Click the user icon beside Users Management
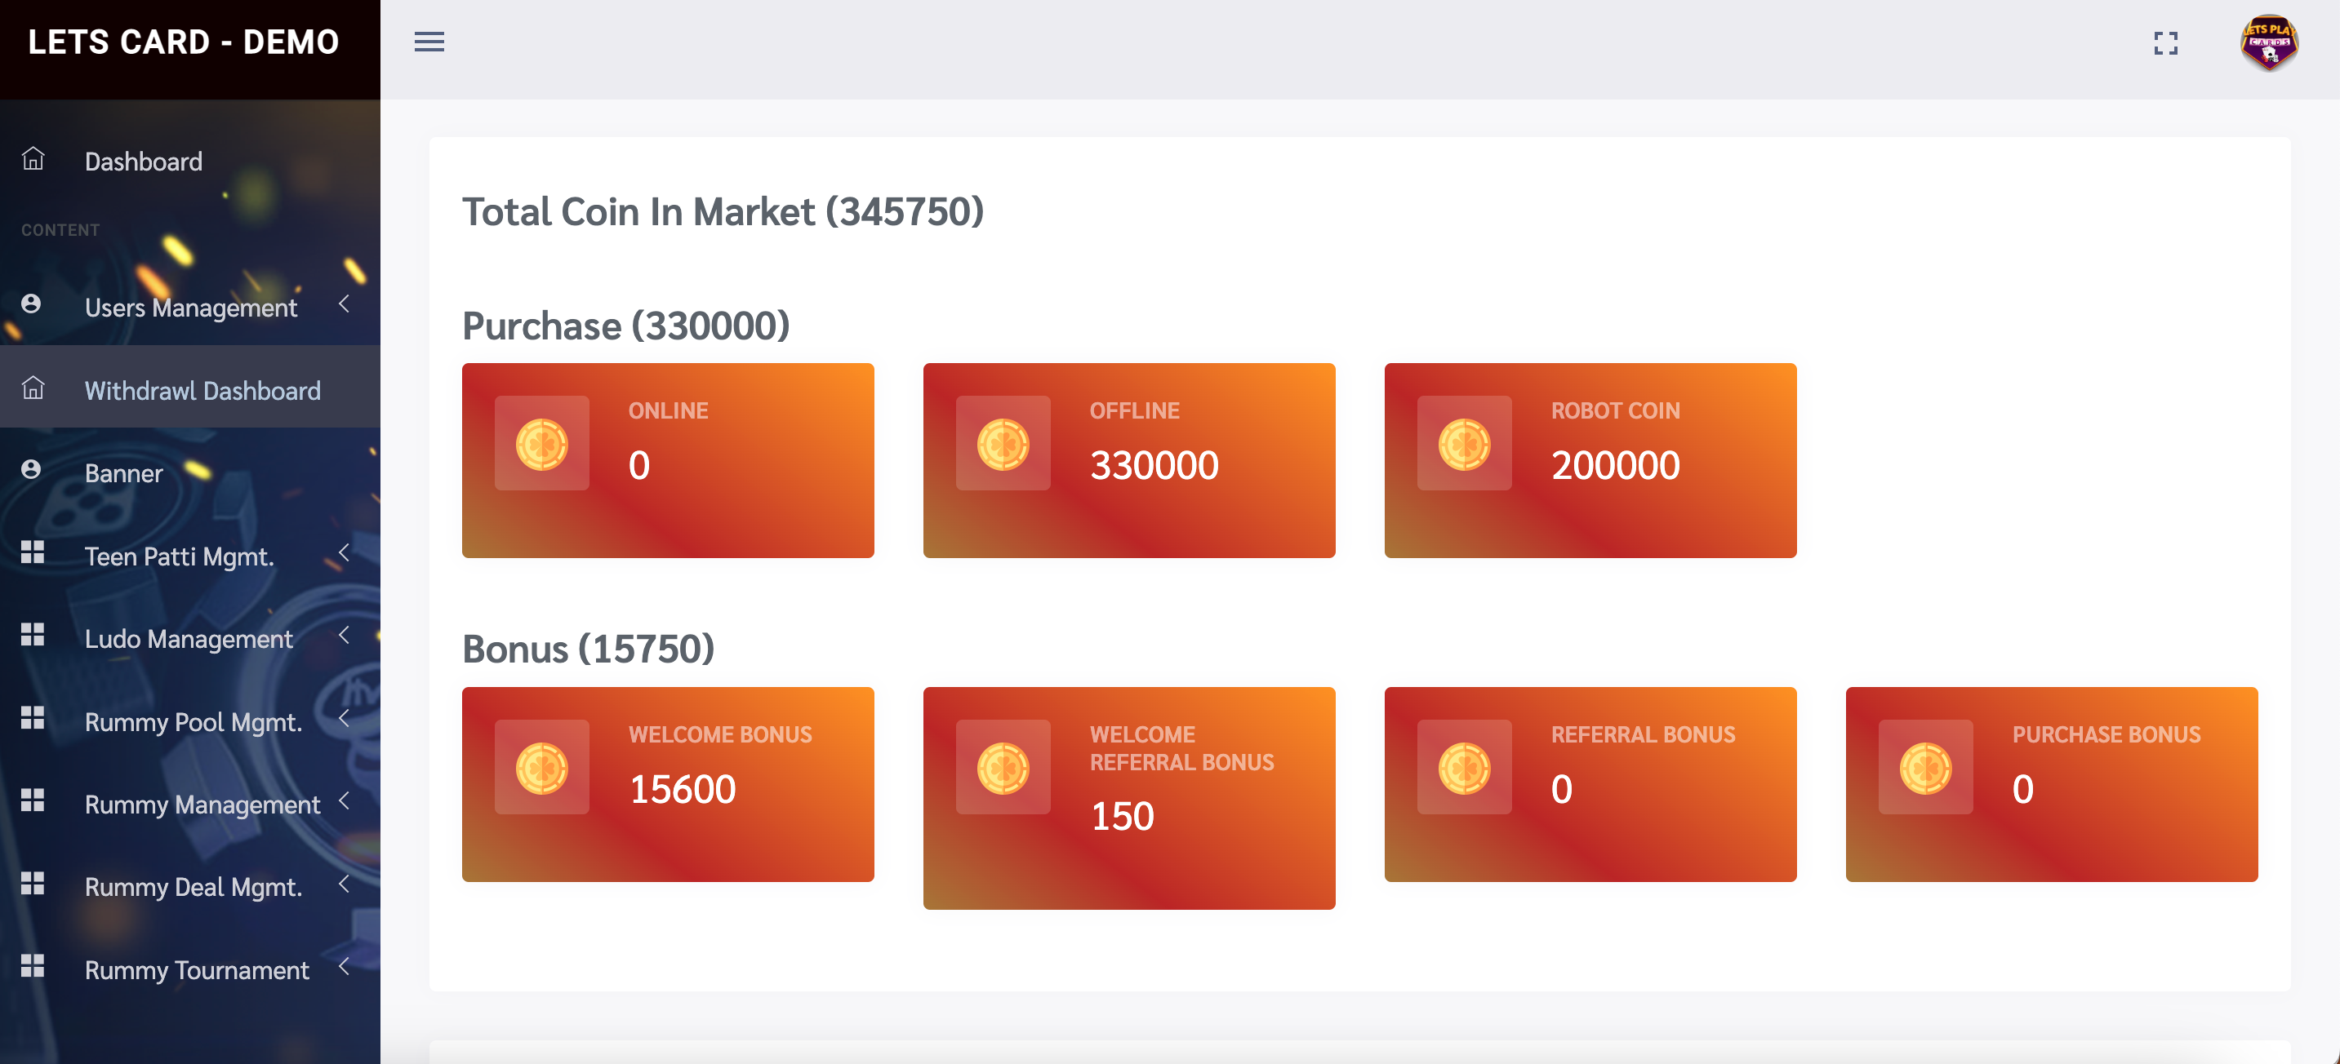 click(31, 304)
